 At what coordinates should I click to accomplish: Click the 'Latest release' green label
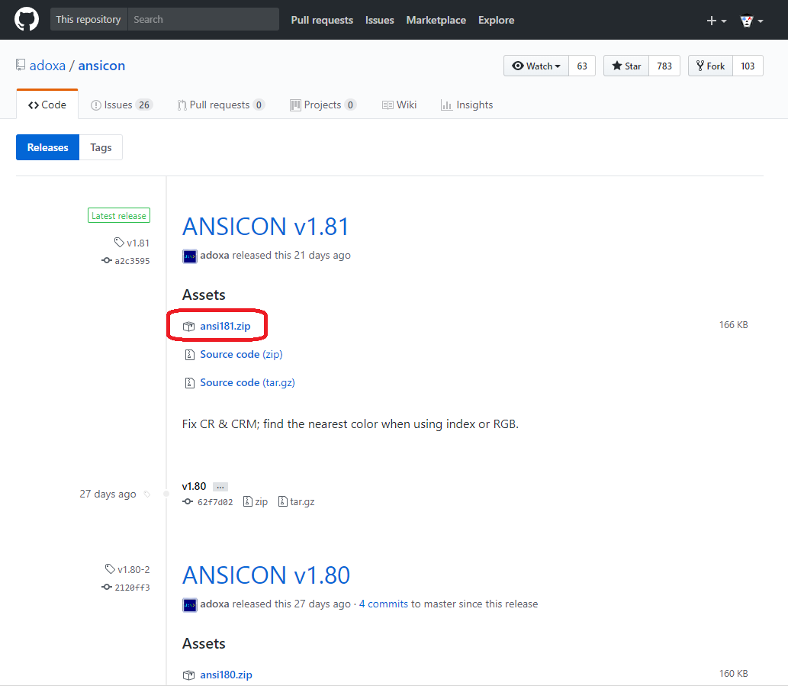(x=119, y=216)
